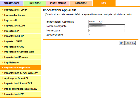Viewport: 140px width, 106px height.
Task: Click arrow icon beside Impostaz IPP
Action: 2,31
